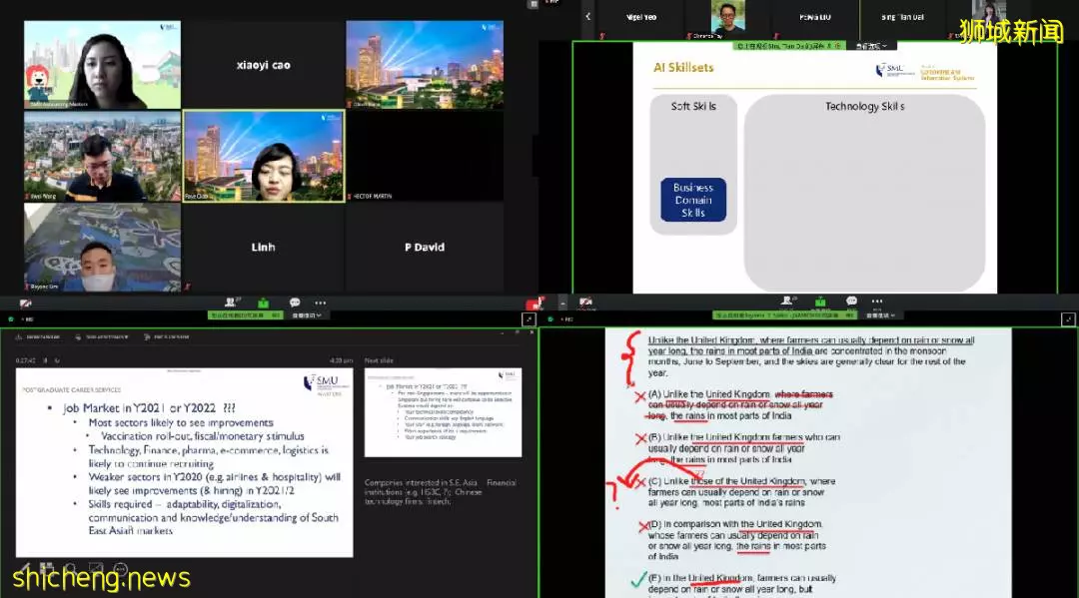Pause the presenter view timer
The height and width of the screenshot is (598, 1079).
45,360
